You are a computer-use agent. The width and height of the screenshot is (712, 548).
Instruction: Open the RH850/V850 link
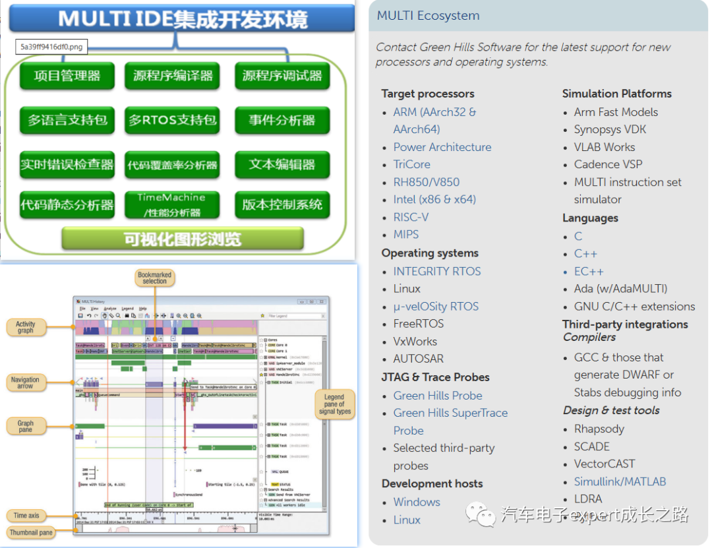[x=427, y=182]
